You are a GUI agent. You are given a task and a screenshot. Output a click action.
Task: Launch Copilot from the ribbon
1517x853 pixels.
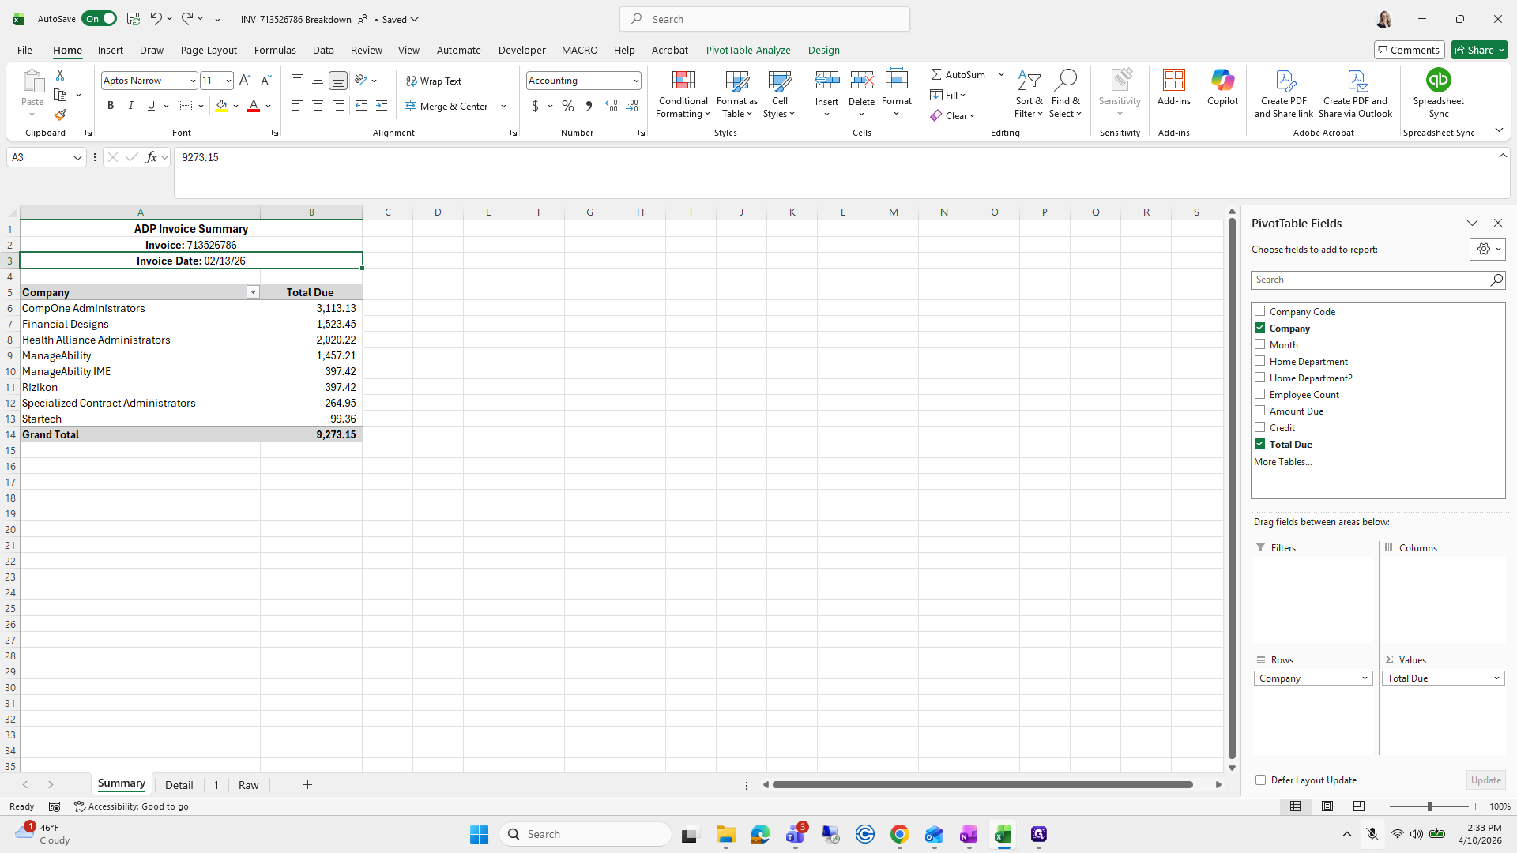1222,87
